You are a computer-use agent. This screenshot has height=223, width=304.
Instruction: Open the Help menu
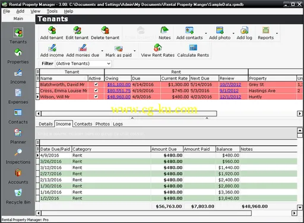(68, 11)
